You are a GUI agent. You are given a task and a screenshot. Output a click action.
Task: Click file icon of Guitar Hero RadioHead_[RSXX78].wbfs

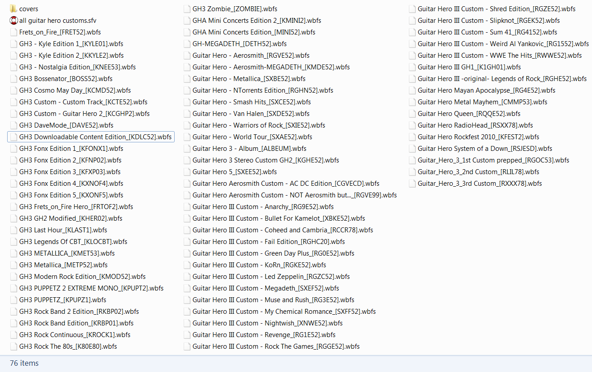(412, 125)
